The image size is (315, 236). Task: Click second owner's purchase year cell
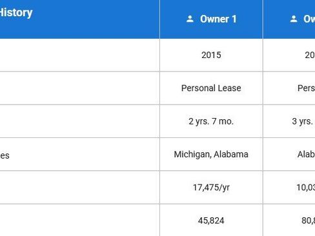pyautogui.click(x=310, y=55)
